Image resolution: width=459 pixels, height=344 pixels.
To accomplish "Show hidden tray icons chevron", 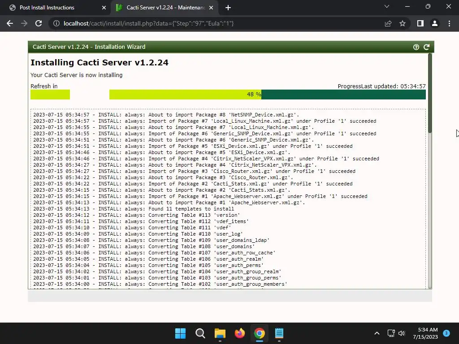I will [x=377, y=333].
